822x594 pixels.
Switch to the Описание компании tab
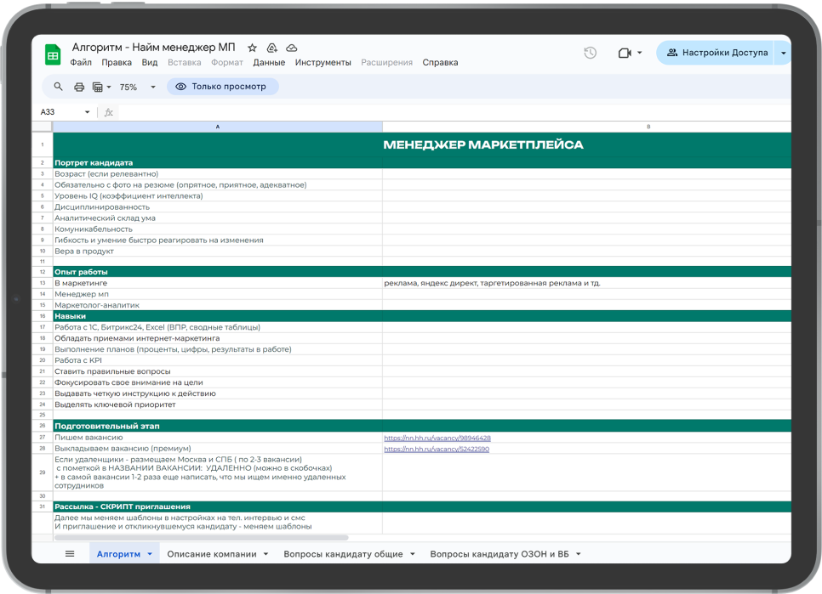pyautogui.click(x=211, y=554)
